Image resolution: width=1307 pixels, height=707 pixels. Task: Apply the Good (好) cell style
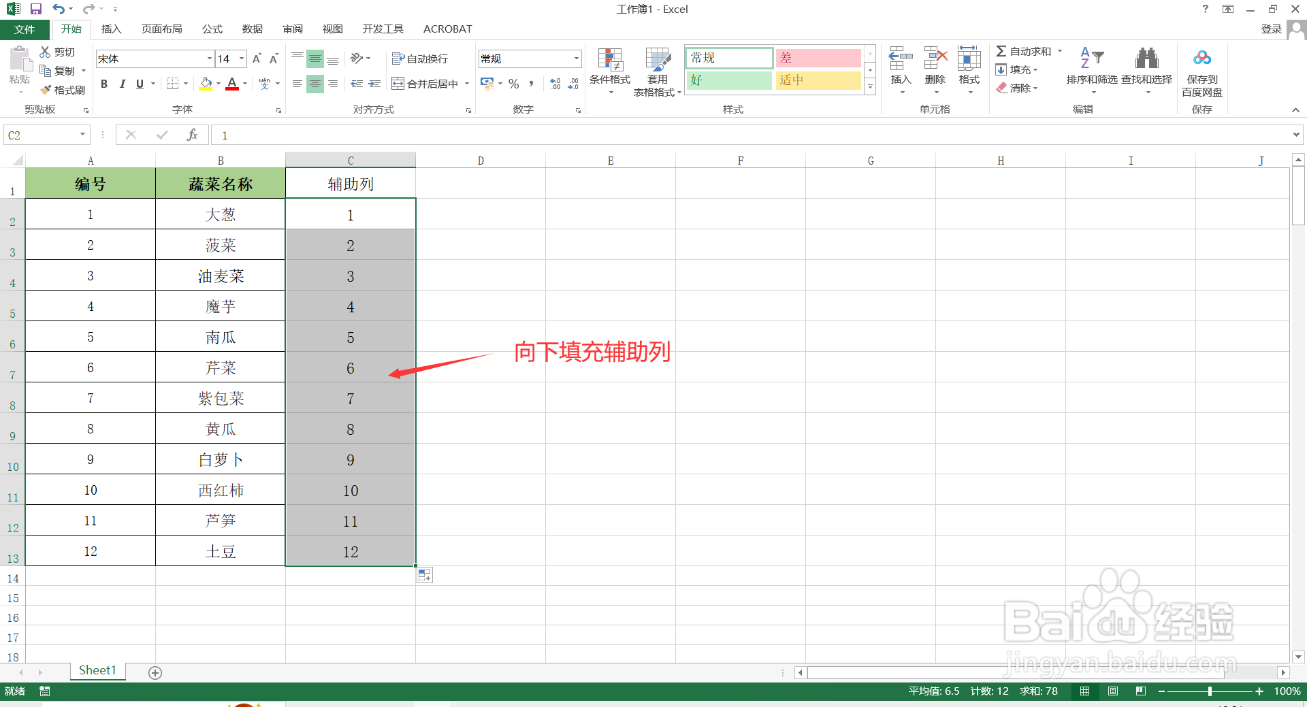point(729,80)
